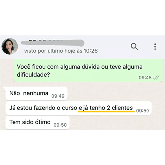
Task: Select the 'Já estou fazendo o curso' message
Action: (x=79, y=108)
